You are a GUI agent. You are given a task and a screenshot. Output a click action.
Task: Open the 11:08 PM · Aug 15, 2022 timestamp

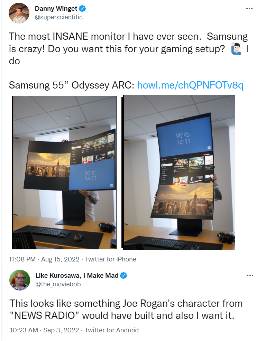[44, 259]
